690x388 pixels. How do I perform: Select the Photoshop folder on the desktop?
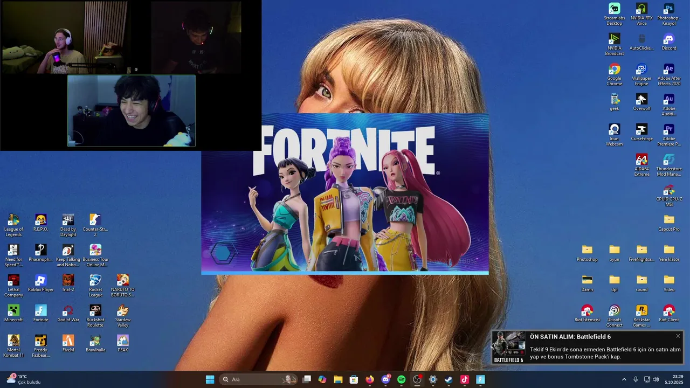(587, 253)
